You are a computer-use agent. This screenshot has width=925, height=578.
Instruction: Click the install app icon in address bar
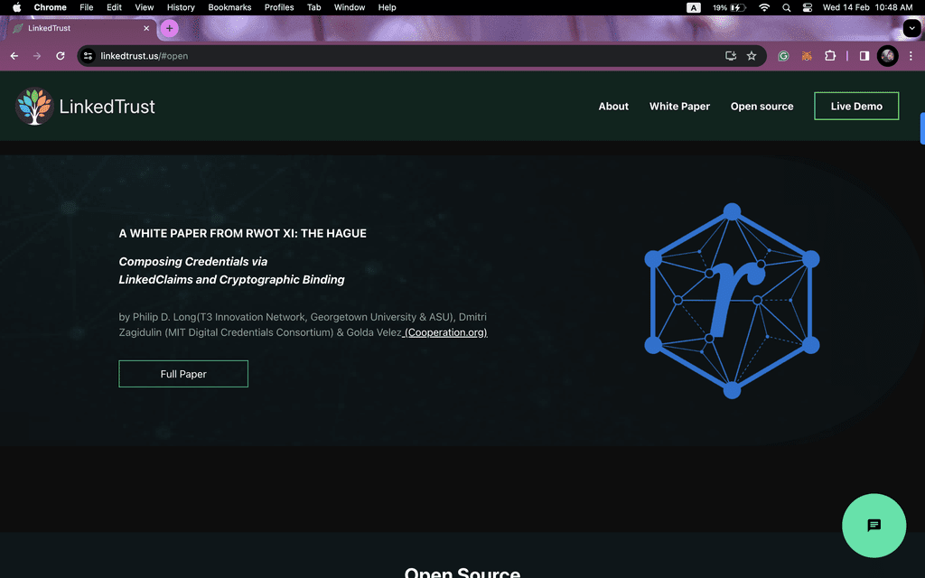coord(730,56)
